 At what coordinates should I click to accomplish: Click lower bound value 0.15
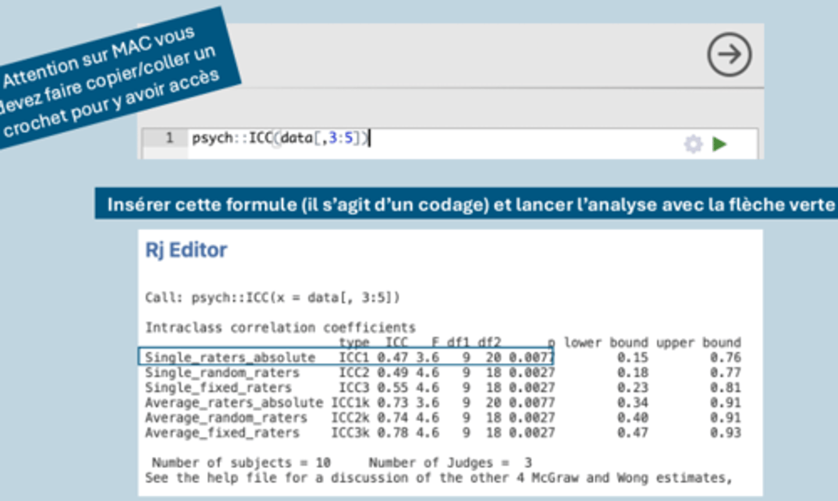tap(633, 357)
